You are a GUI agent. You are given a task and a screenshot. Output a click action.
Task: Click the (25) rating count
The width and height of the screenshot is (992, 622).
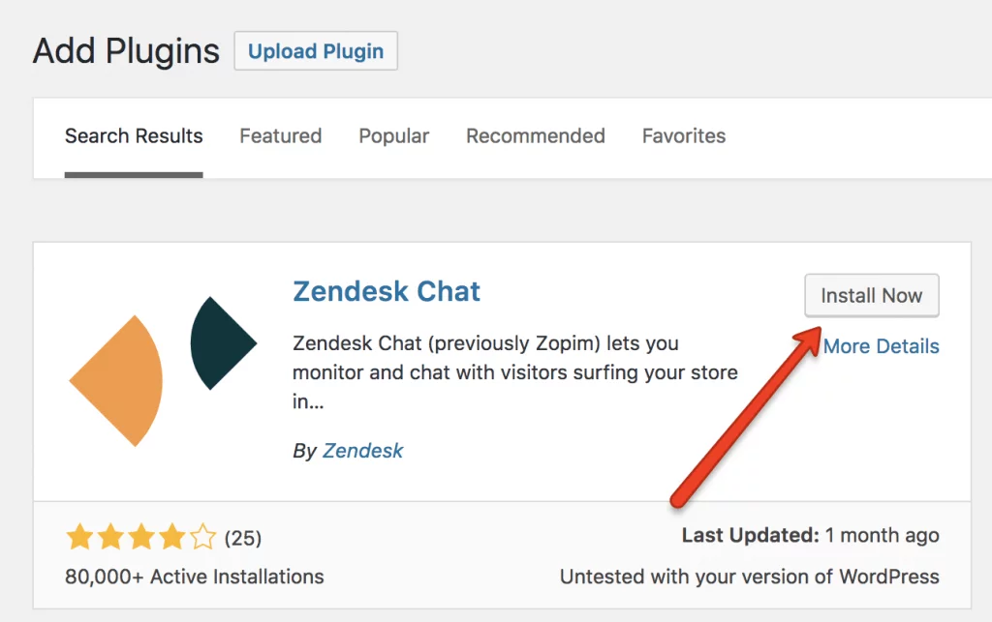coord(243,538)
